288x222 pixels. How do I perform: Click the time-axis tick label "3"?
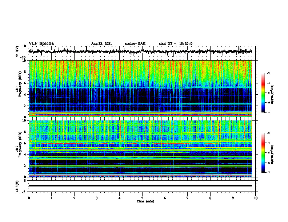[97, 198]
